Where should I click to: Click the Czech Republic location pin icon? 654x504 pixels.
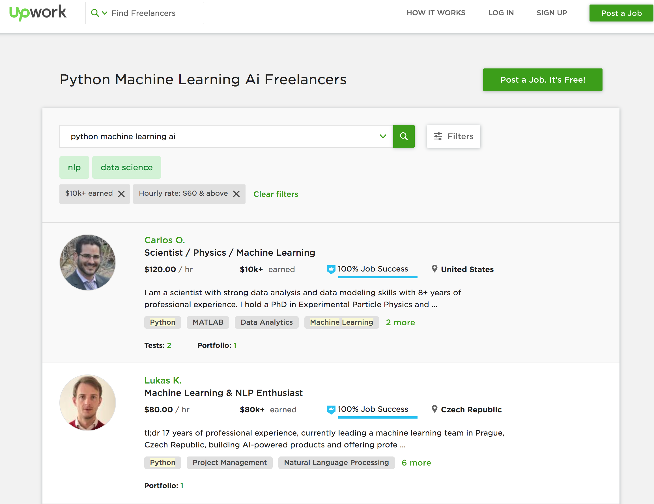tap(434, 409)
